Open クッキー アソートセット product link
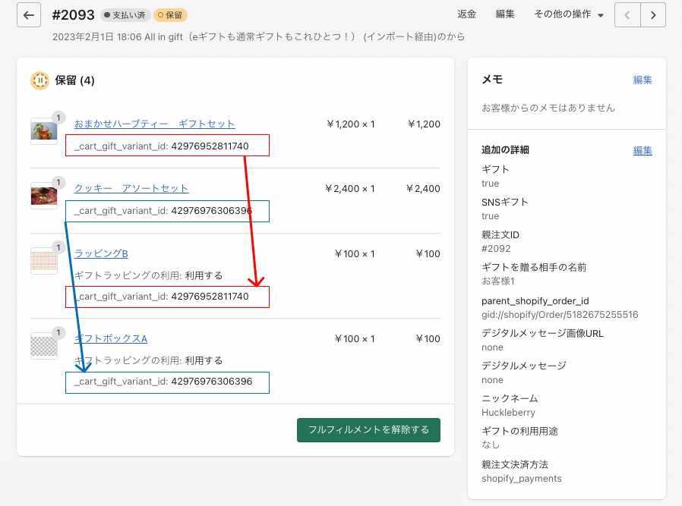 pyautogui.click(x=131, y=188)
